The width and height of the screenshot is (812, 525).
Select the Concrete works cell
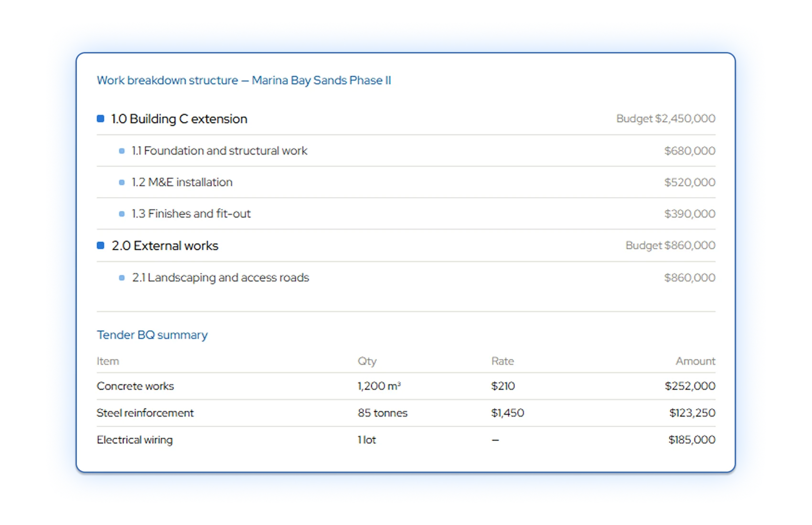point(135,386)
